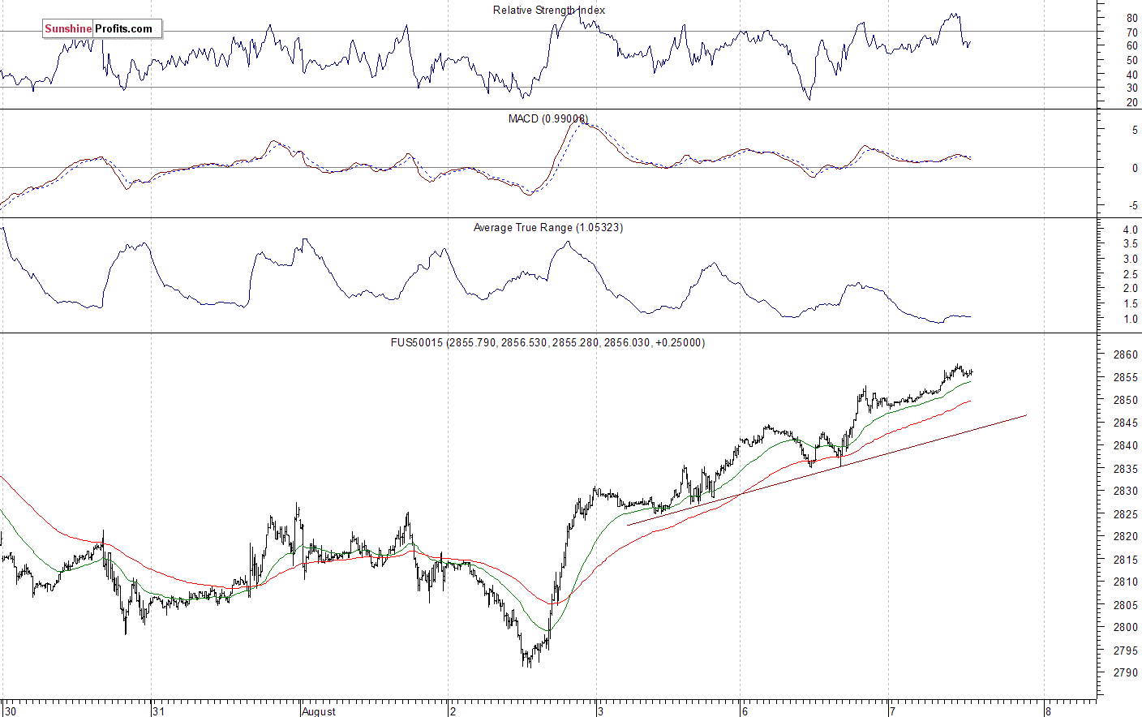Click the 2800 price axis value

[1125, 627]
